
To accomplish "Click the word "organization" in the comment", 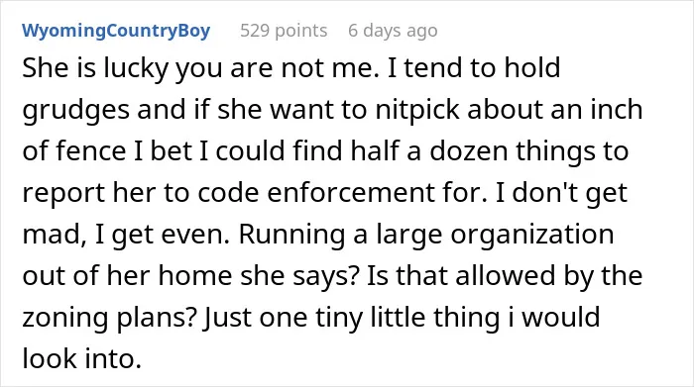I will pos(532,235).
